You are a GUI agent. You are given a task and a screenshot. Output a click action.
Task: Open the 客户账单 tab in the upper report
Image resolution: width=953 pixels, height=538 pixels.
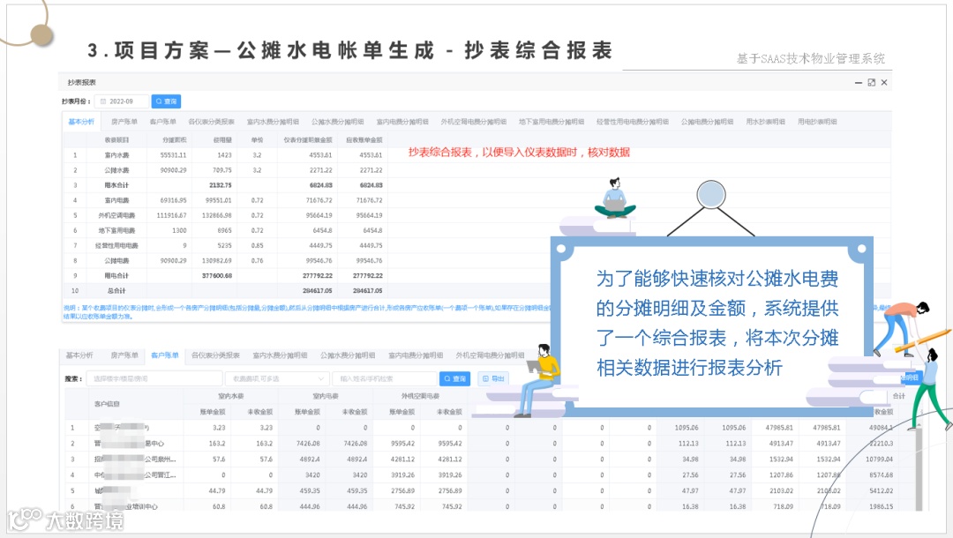click(x=163, y=122)
